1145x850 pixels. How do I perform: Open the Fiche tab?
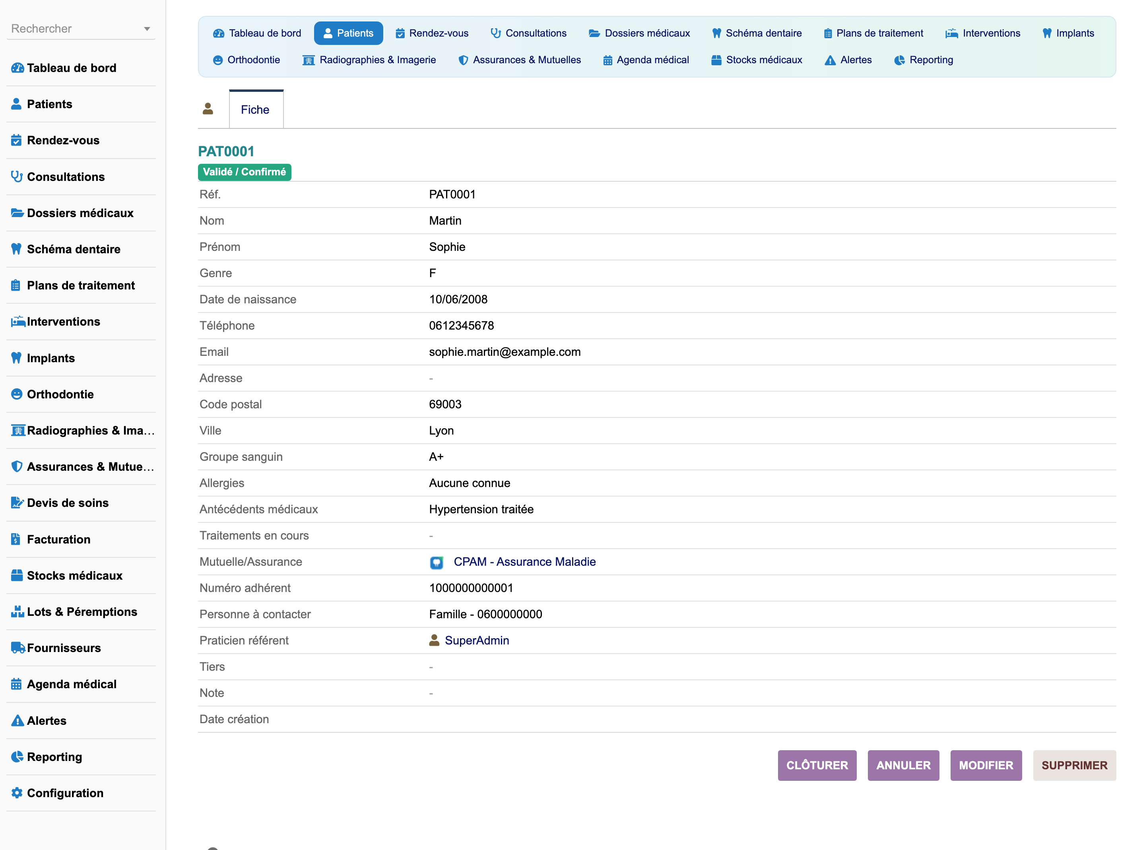(256, 110)
